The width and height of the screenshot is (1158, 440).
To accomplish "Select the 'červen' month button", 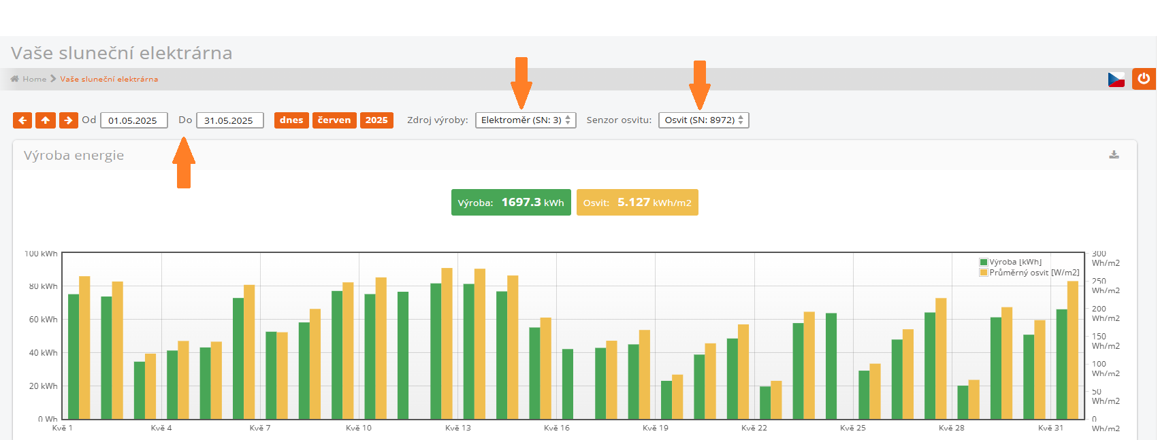I will pyautogui.click(x=334, y=120).
